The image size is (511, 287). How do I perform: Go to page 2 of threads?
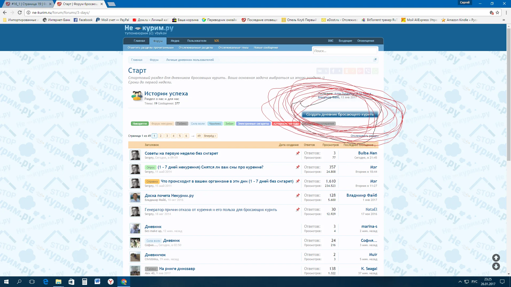click(x=161, y=136)
